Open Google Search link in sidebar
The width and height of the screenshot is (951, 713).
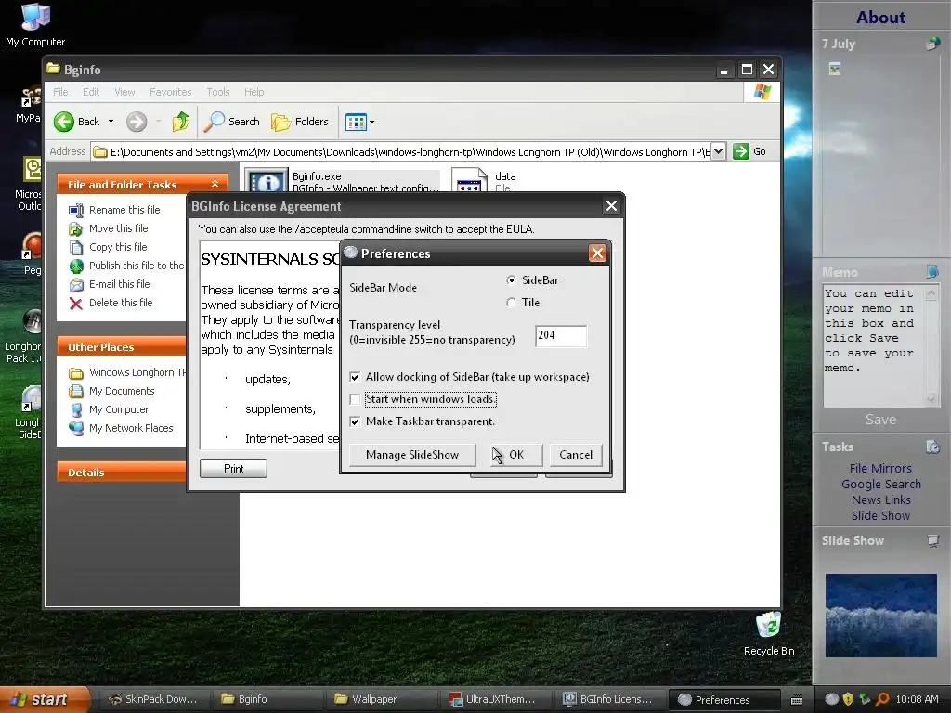[880, 484]
